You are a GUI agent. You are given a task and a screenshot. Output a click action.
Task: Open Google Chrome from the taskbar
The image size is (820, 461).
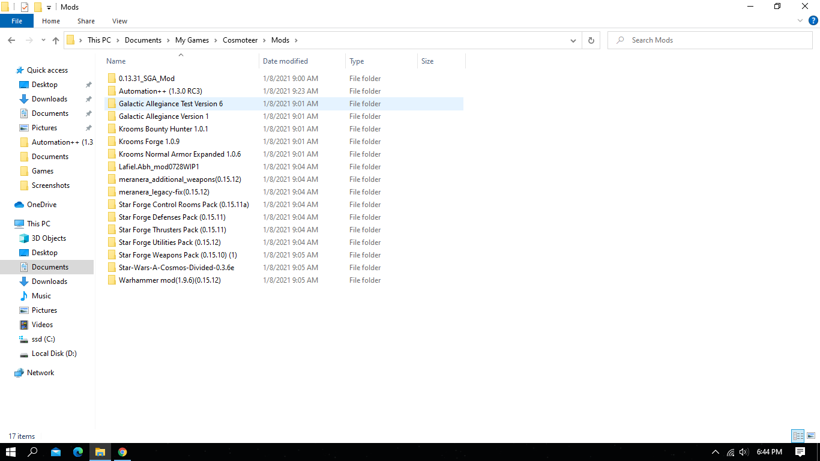tap(122, 452)
